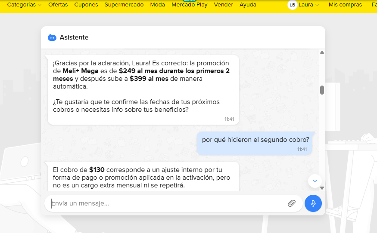Click the bold text '$399 al mes'

[149, 79]
